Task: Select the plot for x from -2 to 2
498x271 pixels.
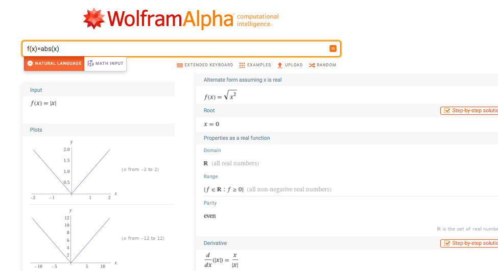Action: [71, 169]
